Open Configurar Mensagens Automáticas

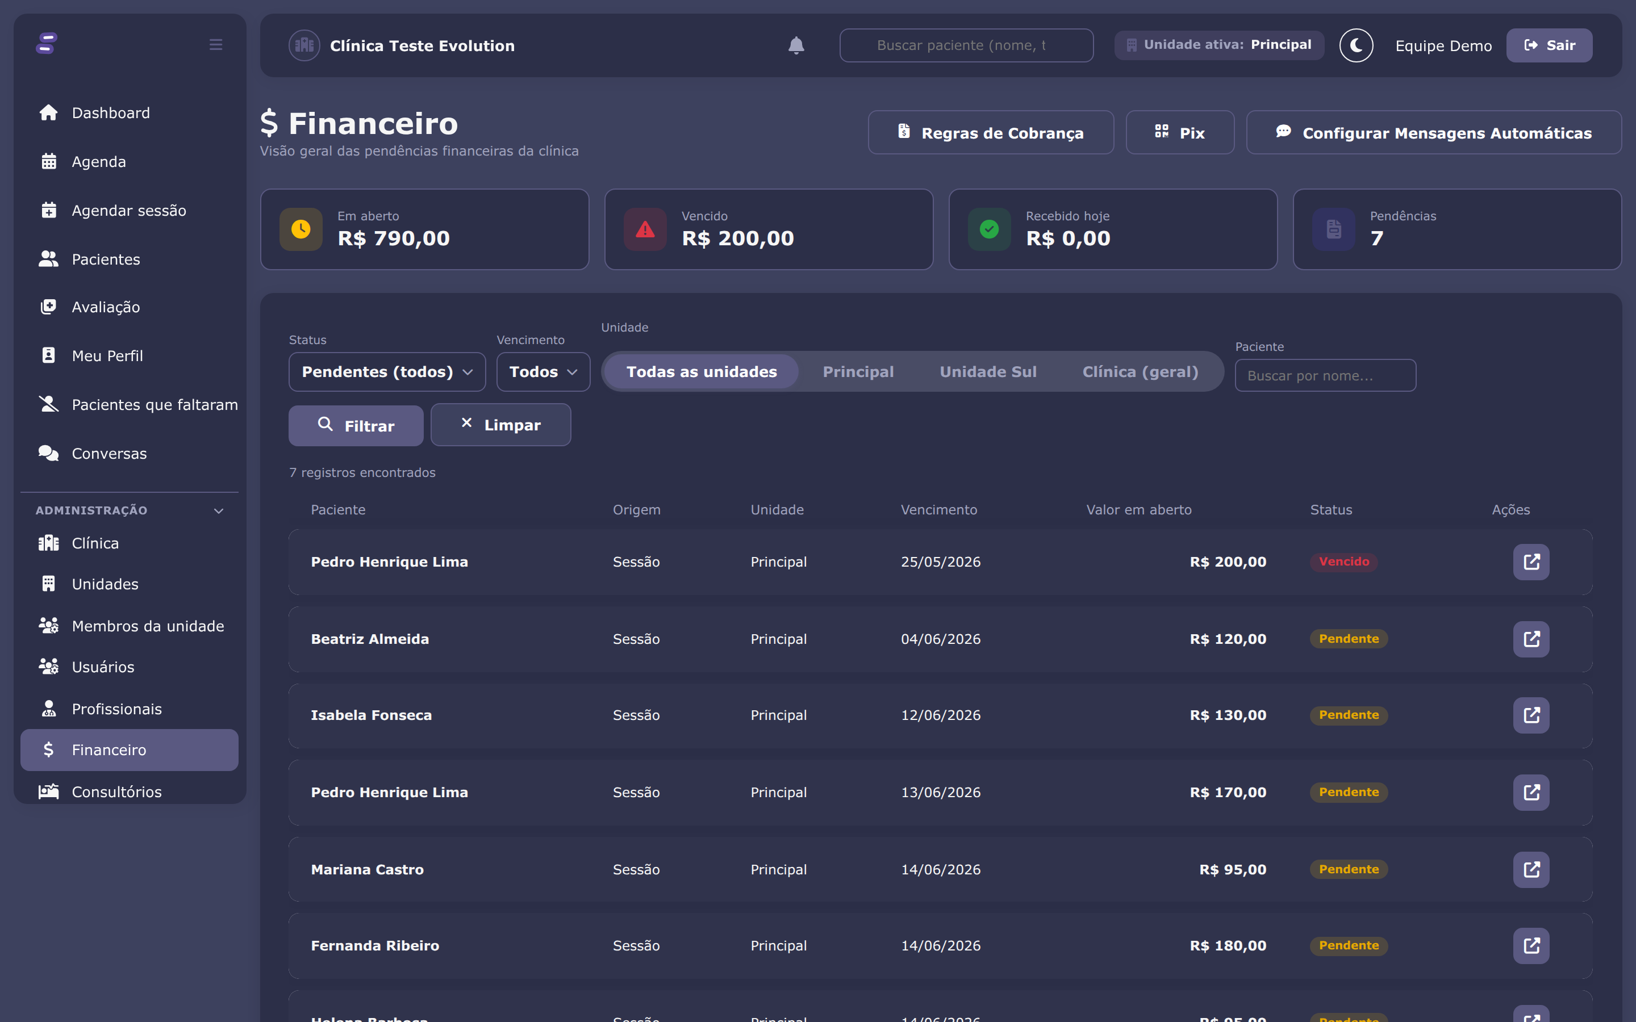point(1433,132)
